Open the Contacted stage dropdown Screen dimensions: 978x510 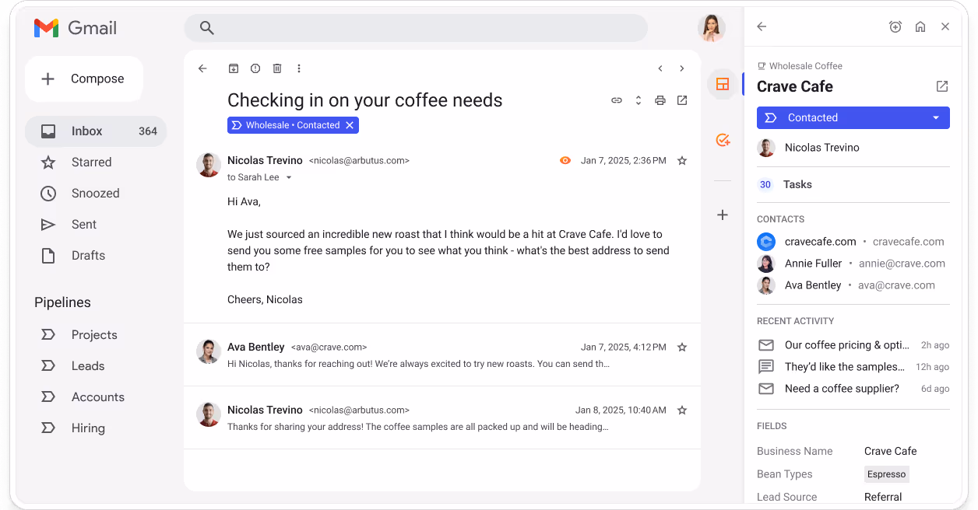[x=853, y=118]
